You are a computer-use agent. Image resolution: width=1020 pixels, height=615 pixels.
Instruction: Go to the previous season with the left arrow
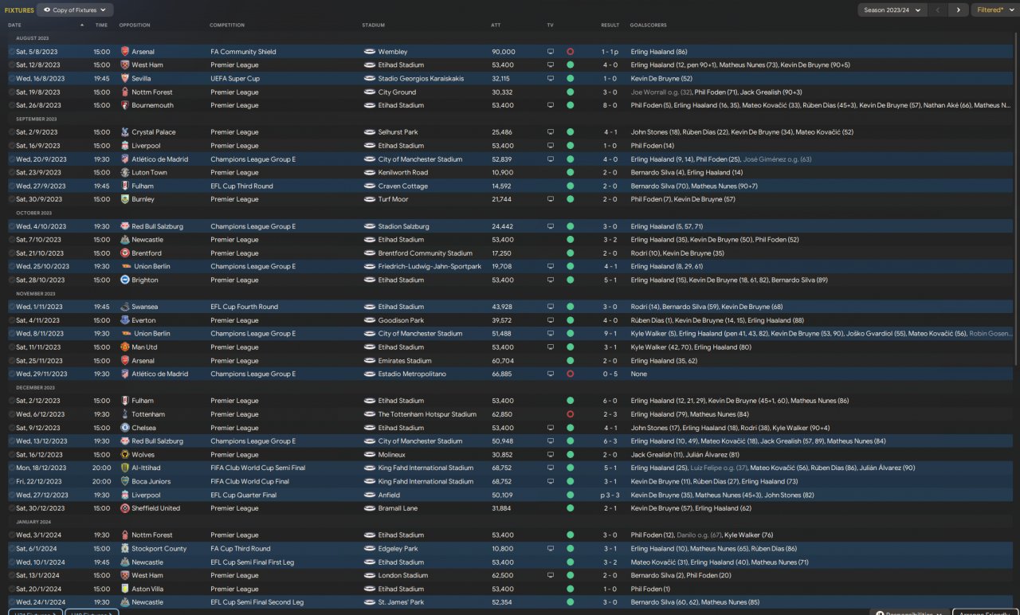point(938,10)
